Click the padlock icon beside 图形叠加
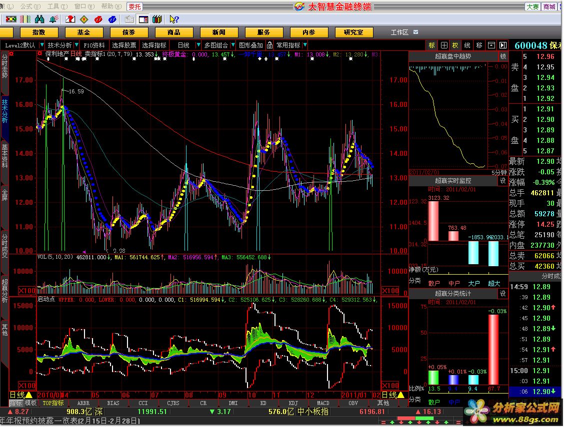564x427 pixels. click(270, 45)
